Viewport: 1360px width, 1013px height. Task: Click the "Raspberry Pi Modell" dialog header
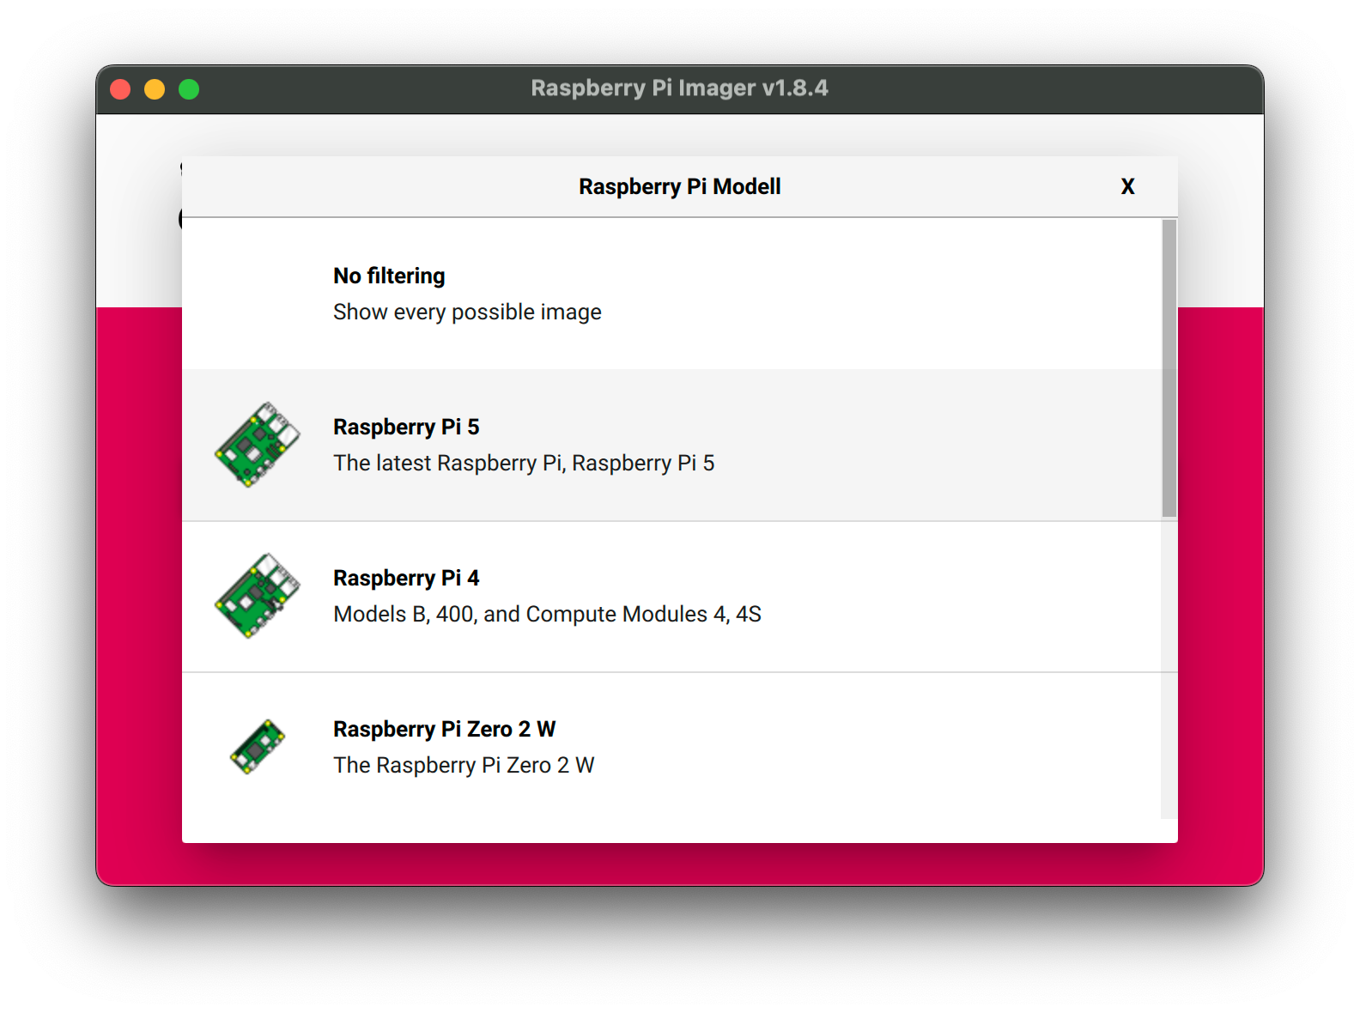679,186
